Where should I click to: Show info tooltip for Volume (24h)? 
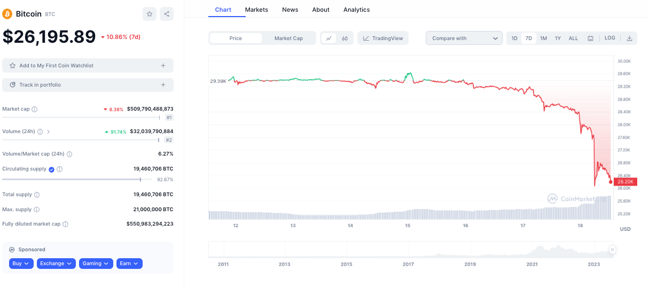(x=40, y=132)
